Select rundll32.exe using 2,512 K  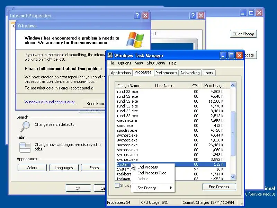coord(171,116)
